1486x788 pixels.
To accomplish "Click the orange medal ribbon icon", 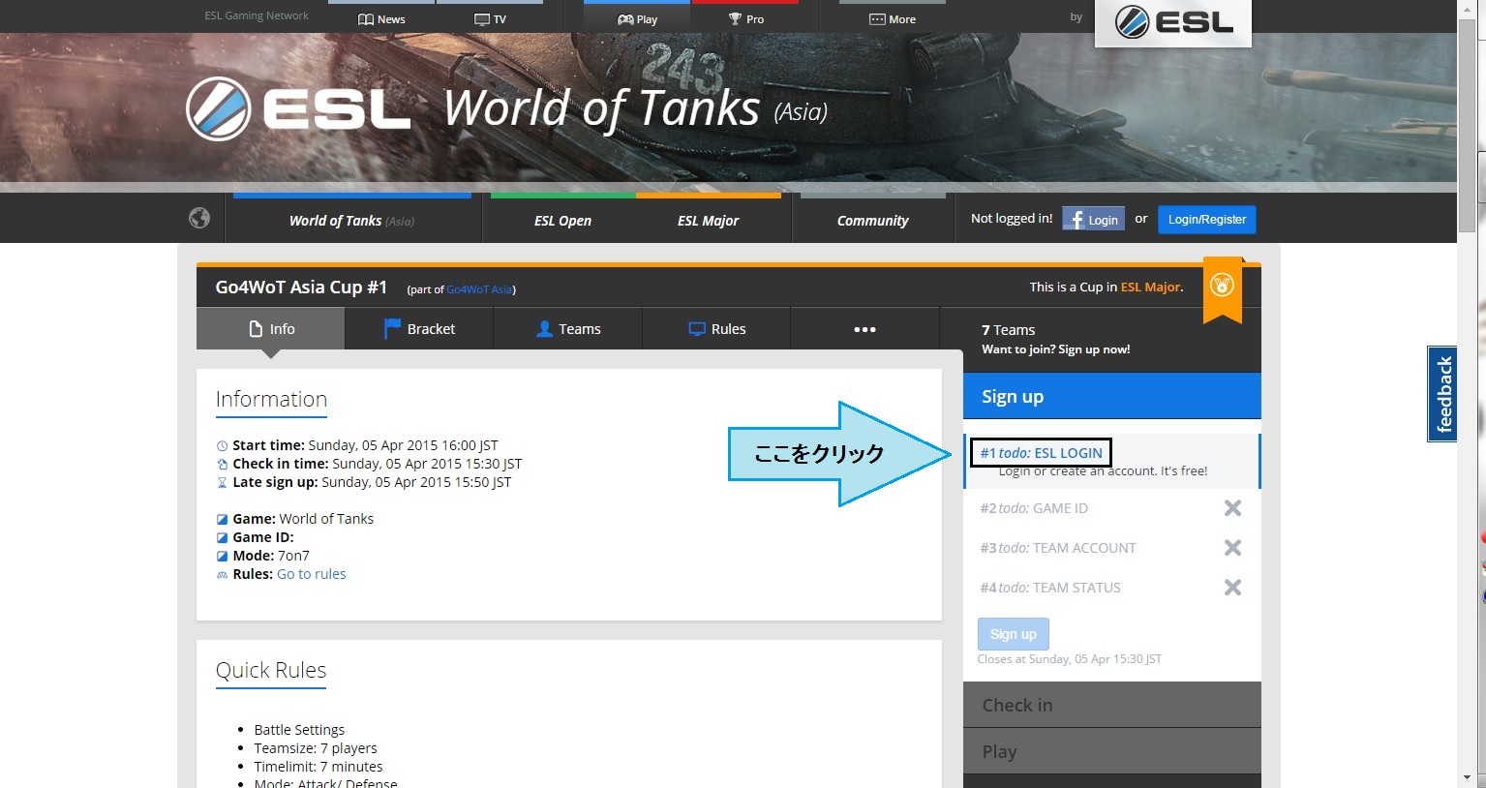I will [x=1222, y=287].
